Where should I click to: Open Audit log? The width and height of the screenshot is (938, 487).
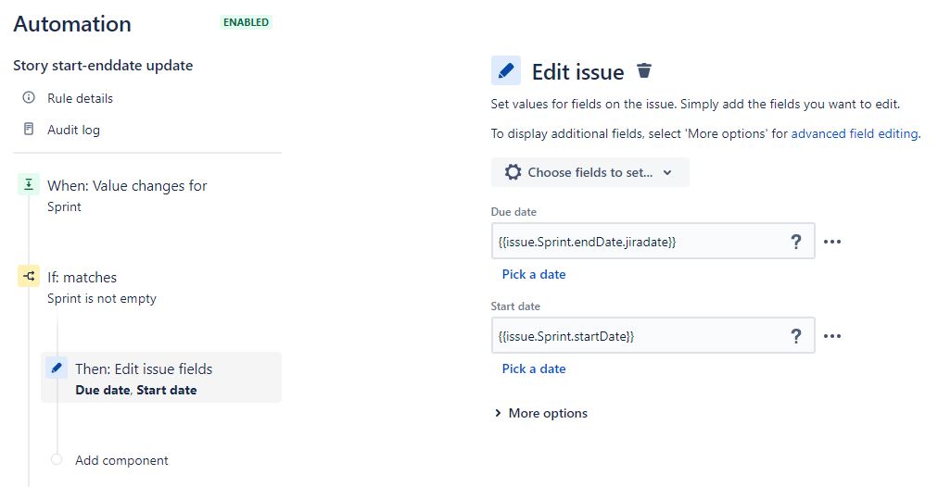[x=73, y=130]
